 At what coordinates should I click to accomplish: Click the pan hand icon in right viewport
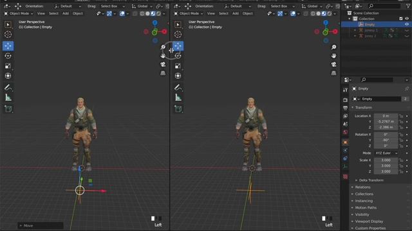point(333,56)
